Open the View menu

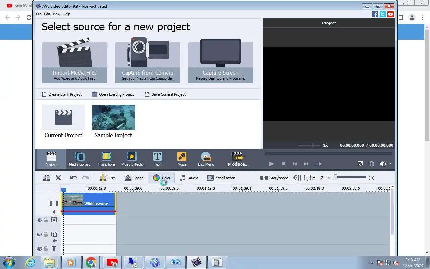tap(56, 14)
